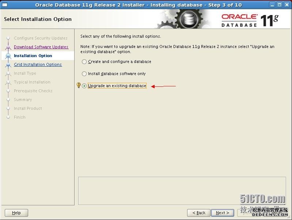This screenshot has height=220, width=292.
Task: Click the Installation Option current step node icon
Action: 8,56
